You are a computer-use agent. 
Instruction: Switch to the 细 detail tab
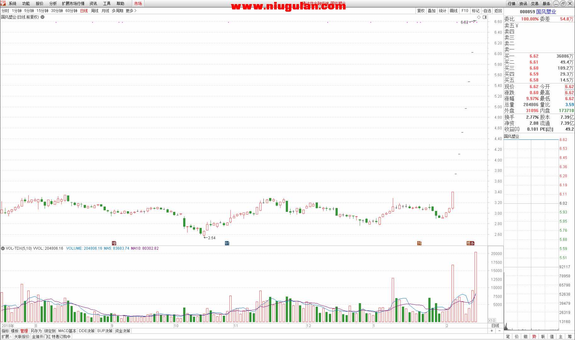click(x=526, y=337)
